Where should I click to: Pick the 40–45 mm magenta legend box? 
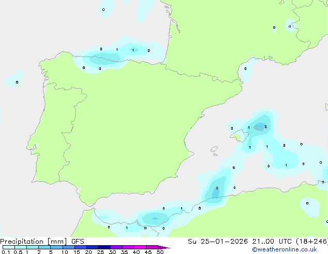pyautogui.click(x=140, y=247)
